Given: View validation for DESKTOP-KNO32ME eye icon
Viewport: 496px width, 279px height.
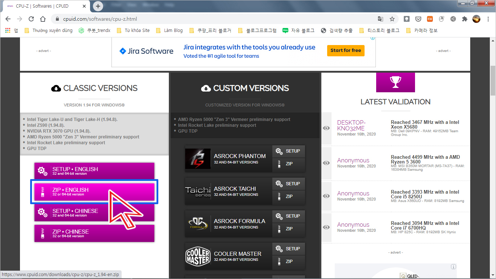Looking at the screenshot, I should pyautogui.click(x=326, y=128).
